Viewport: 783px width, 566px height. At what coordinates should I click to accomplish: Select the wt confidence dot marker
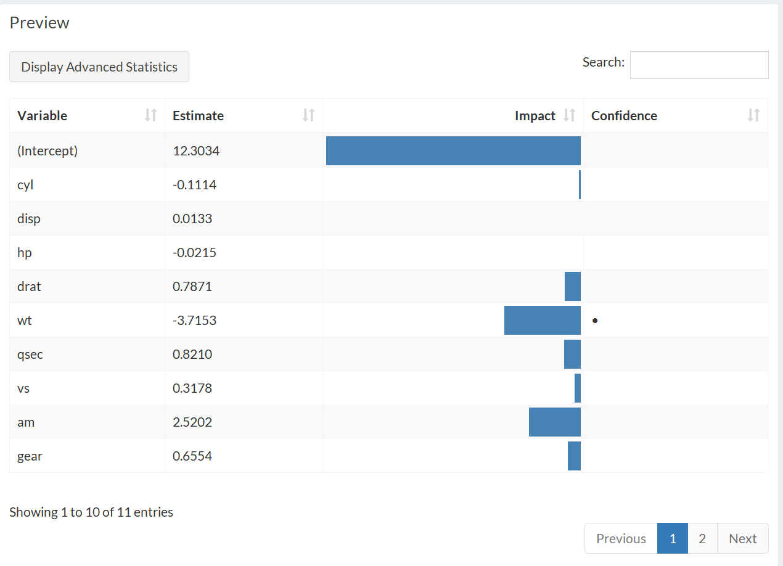pos(595,321)
